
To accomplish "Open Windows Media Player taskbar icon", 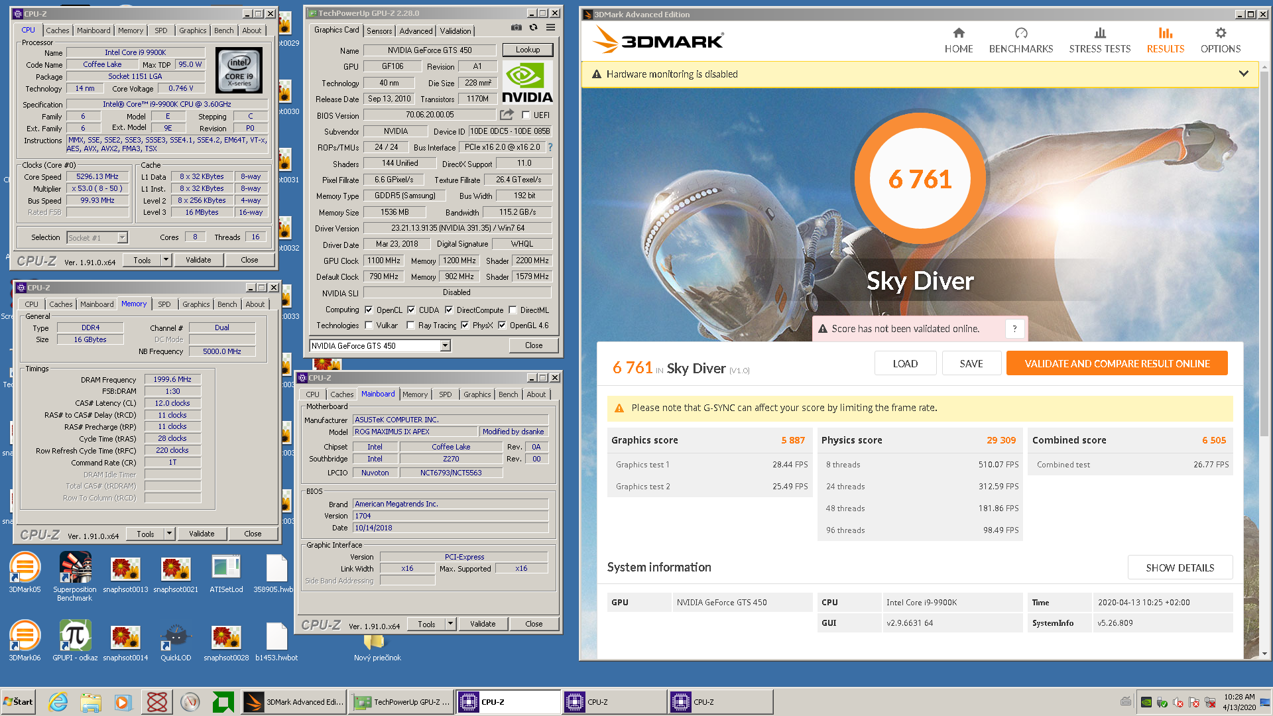I will click(x=123, y=702).
